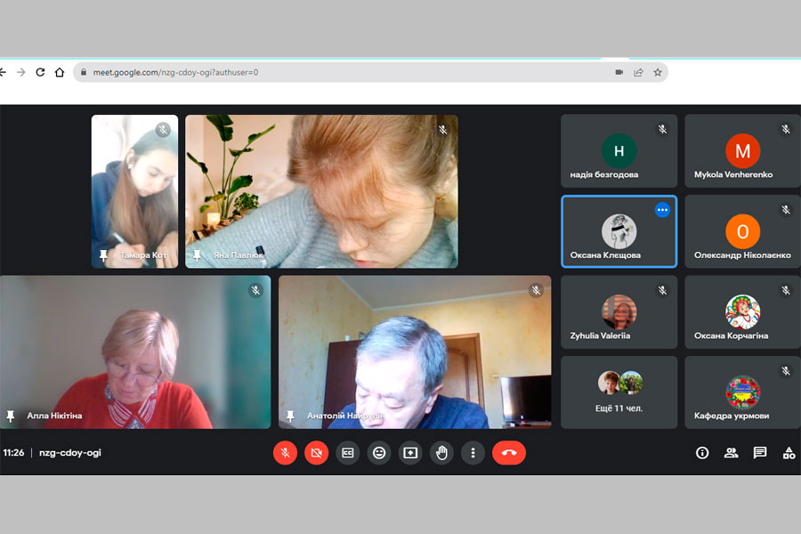This screenshot has width=801, height=534.
Task: Click Оксана Клєщова name label
Action: point(605,255)
